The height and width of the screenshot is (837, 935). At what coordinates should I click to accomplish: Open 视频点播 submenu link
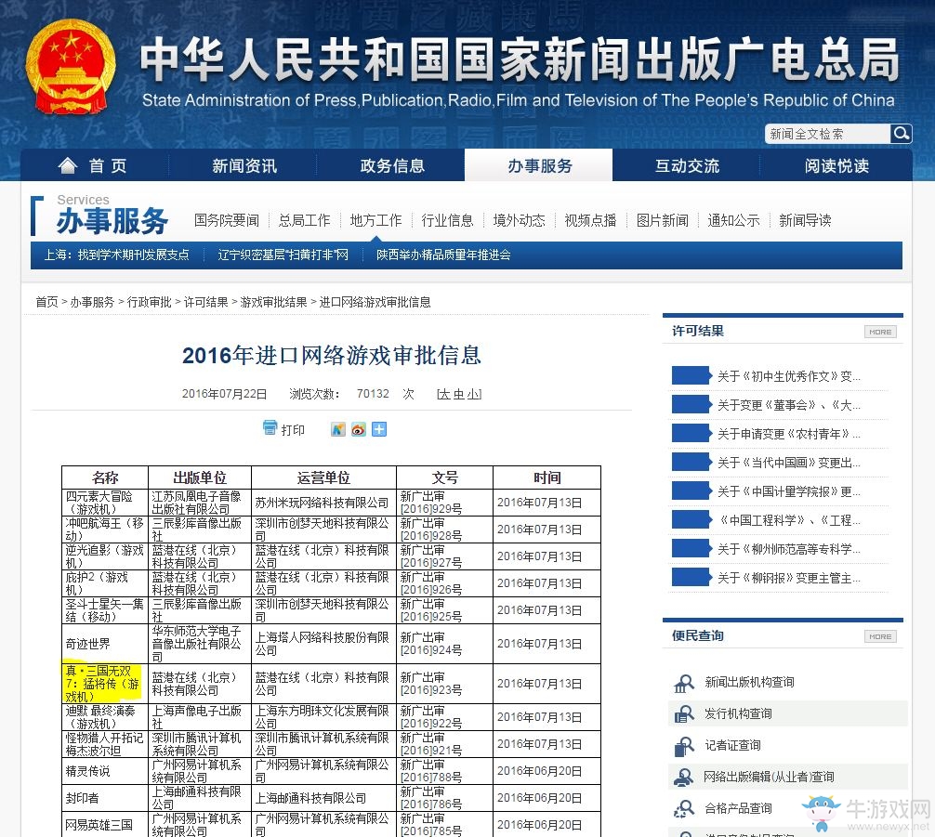click(590, 220)
